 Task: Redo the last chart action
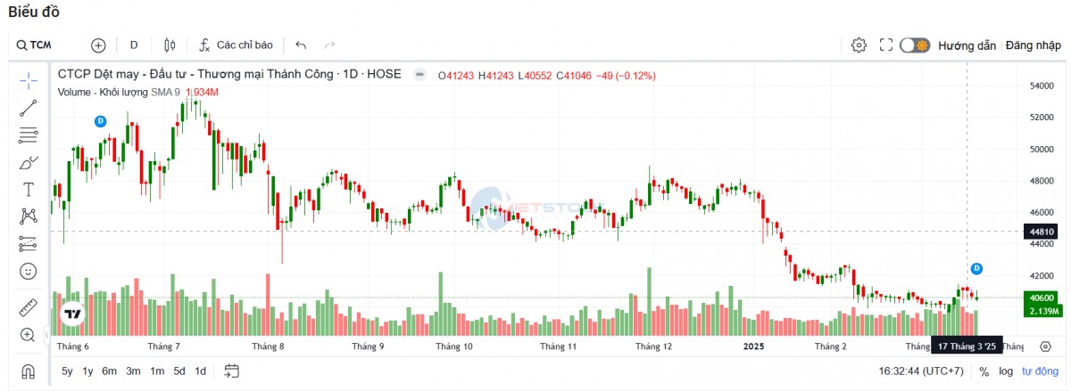(x=329, y=45)
